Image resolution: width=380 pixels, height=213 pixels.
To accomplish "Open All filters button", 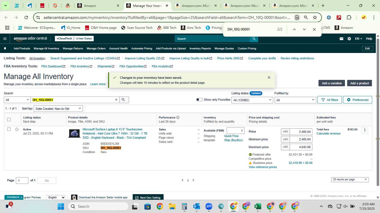I will pos(330,100).
